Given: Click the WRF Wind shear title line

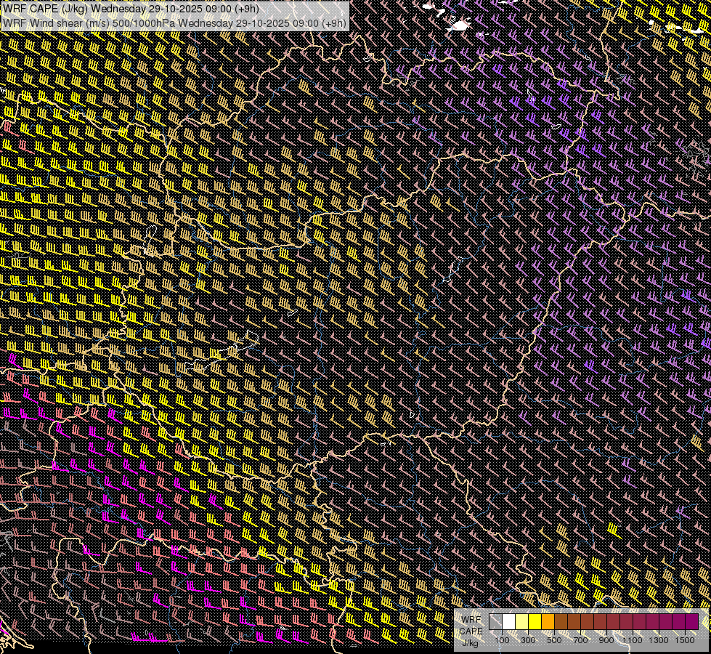Looking at the screenshot, I should point(174,23).
